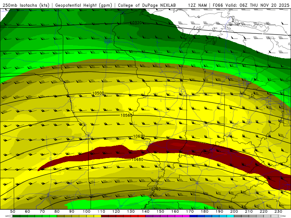Click the 'F066 Valid: 06Z THU NOV 20 2025' text
The height and width of the screenshot is (218, 291).
click(x=251, y=5)
